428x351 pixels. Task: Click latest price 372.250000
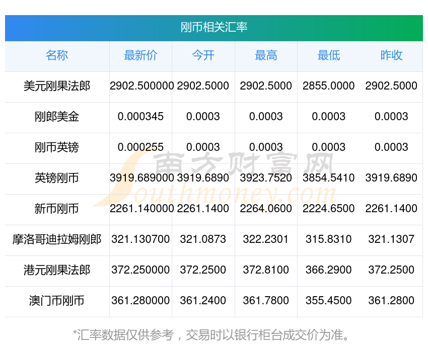click(140, 270)
